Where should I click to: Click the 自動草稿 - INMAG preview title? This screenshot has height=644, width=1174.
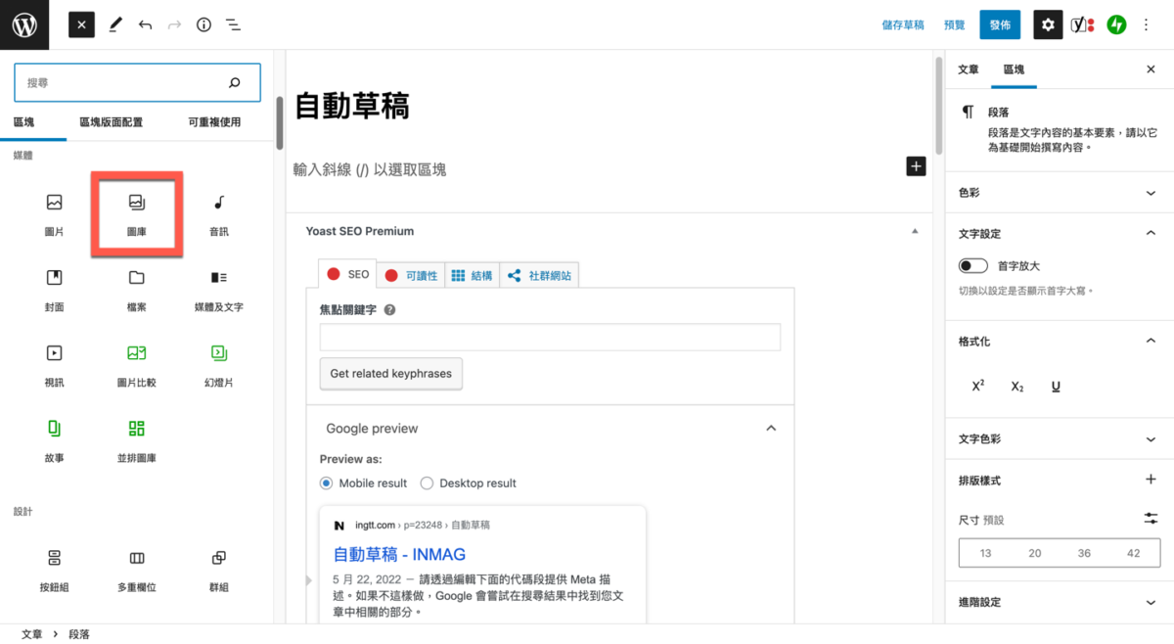click(x=399, y=554)
